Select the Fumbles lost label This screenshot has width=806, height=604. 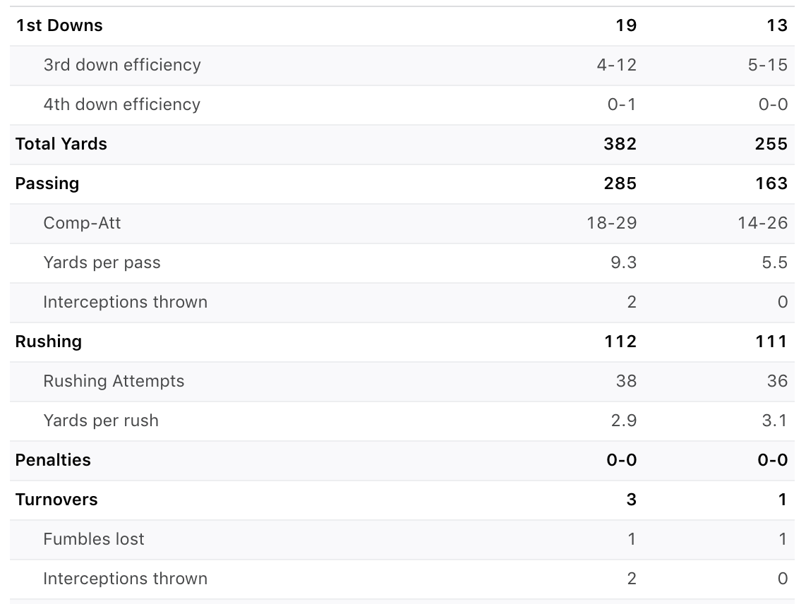[x=94, y=539]
